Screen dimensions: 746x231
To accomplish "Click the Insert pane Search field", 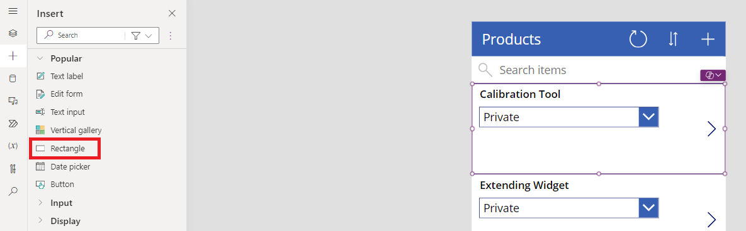I will tap(81, 36).
